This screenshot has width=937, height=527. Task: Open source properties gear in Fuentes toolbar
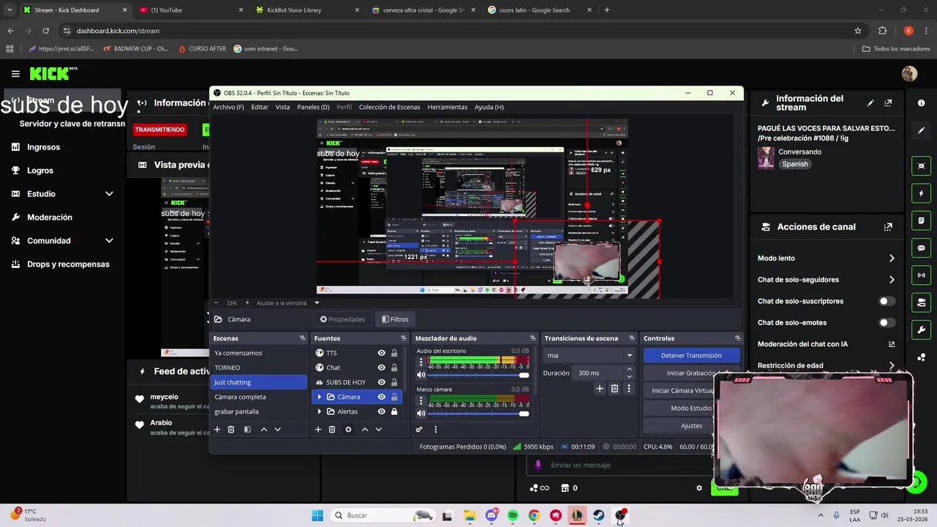348,430
